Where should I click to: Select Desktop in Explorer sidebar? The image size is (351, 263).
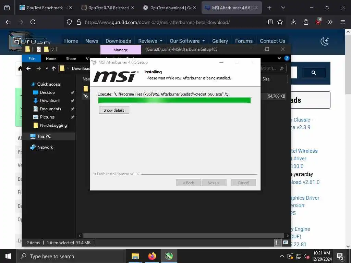tap(47, 92)
